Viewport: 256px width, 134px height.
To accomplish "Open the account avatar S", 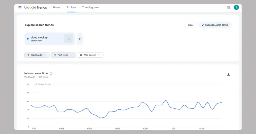I will tap(236, 7).
